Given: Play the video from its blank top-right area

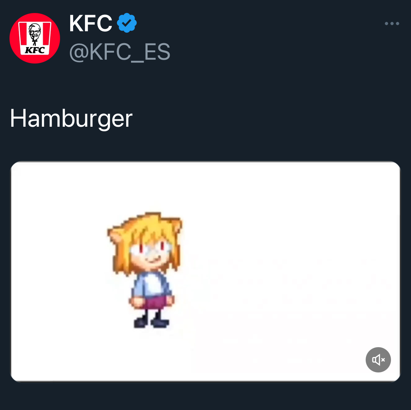Looking at the screenshot, I should [334, 197].
